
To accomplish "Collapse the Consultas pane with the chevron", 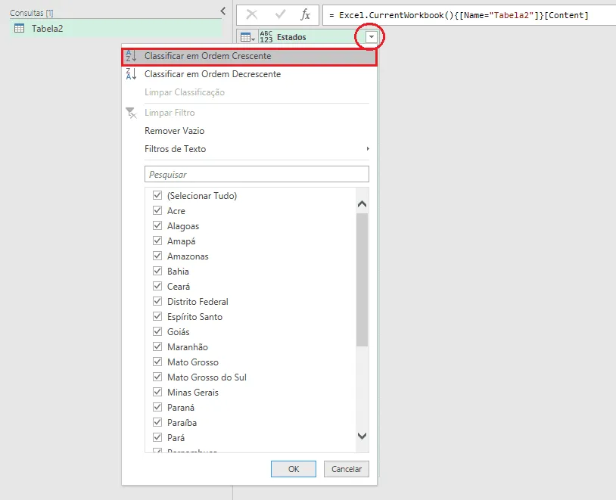I will coord(222,11).
